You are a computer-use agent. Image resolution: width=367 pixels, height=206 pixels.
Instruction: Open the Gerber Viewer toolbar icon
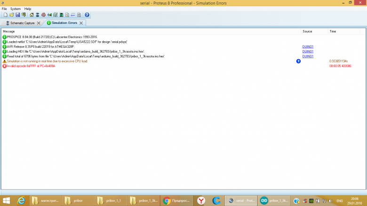[55, 15]
